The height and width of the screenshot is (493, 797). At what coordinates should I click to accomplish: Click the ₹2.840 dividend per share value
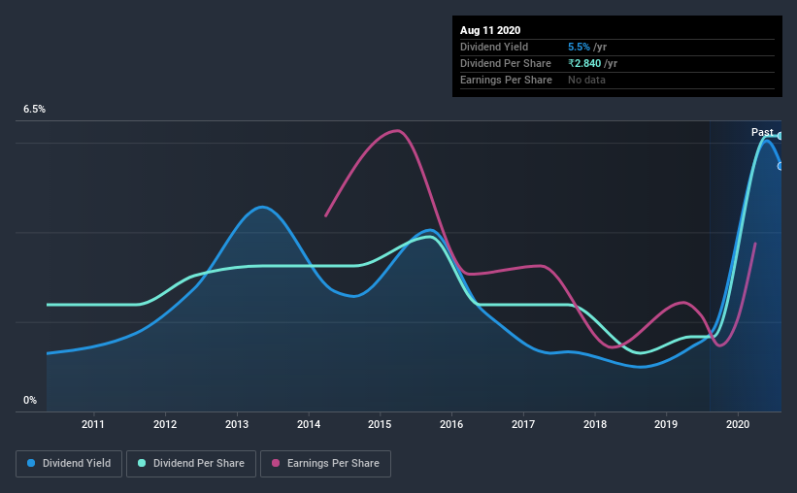(584, 63)
